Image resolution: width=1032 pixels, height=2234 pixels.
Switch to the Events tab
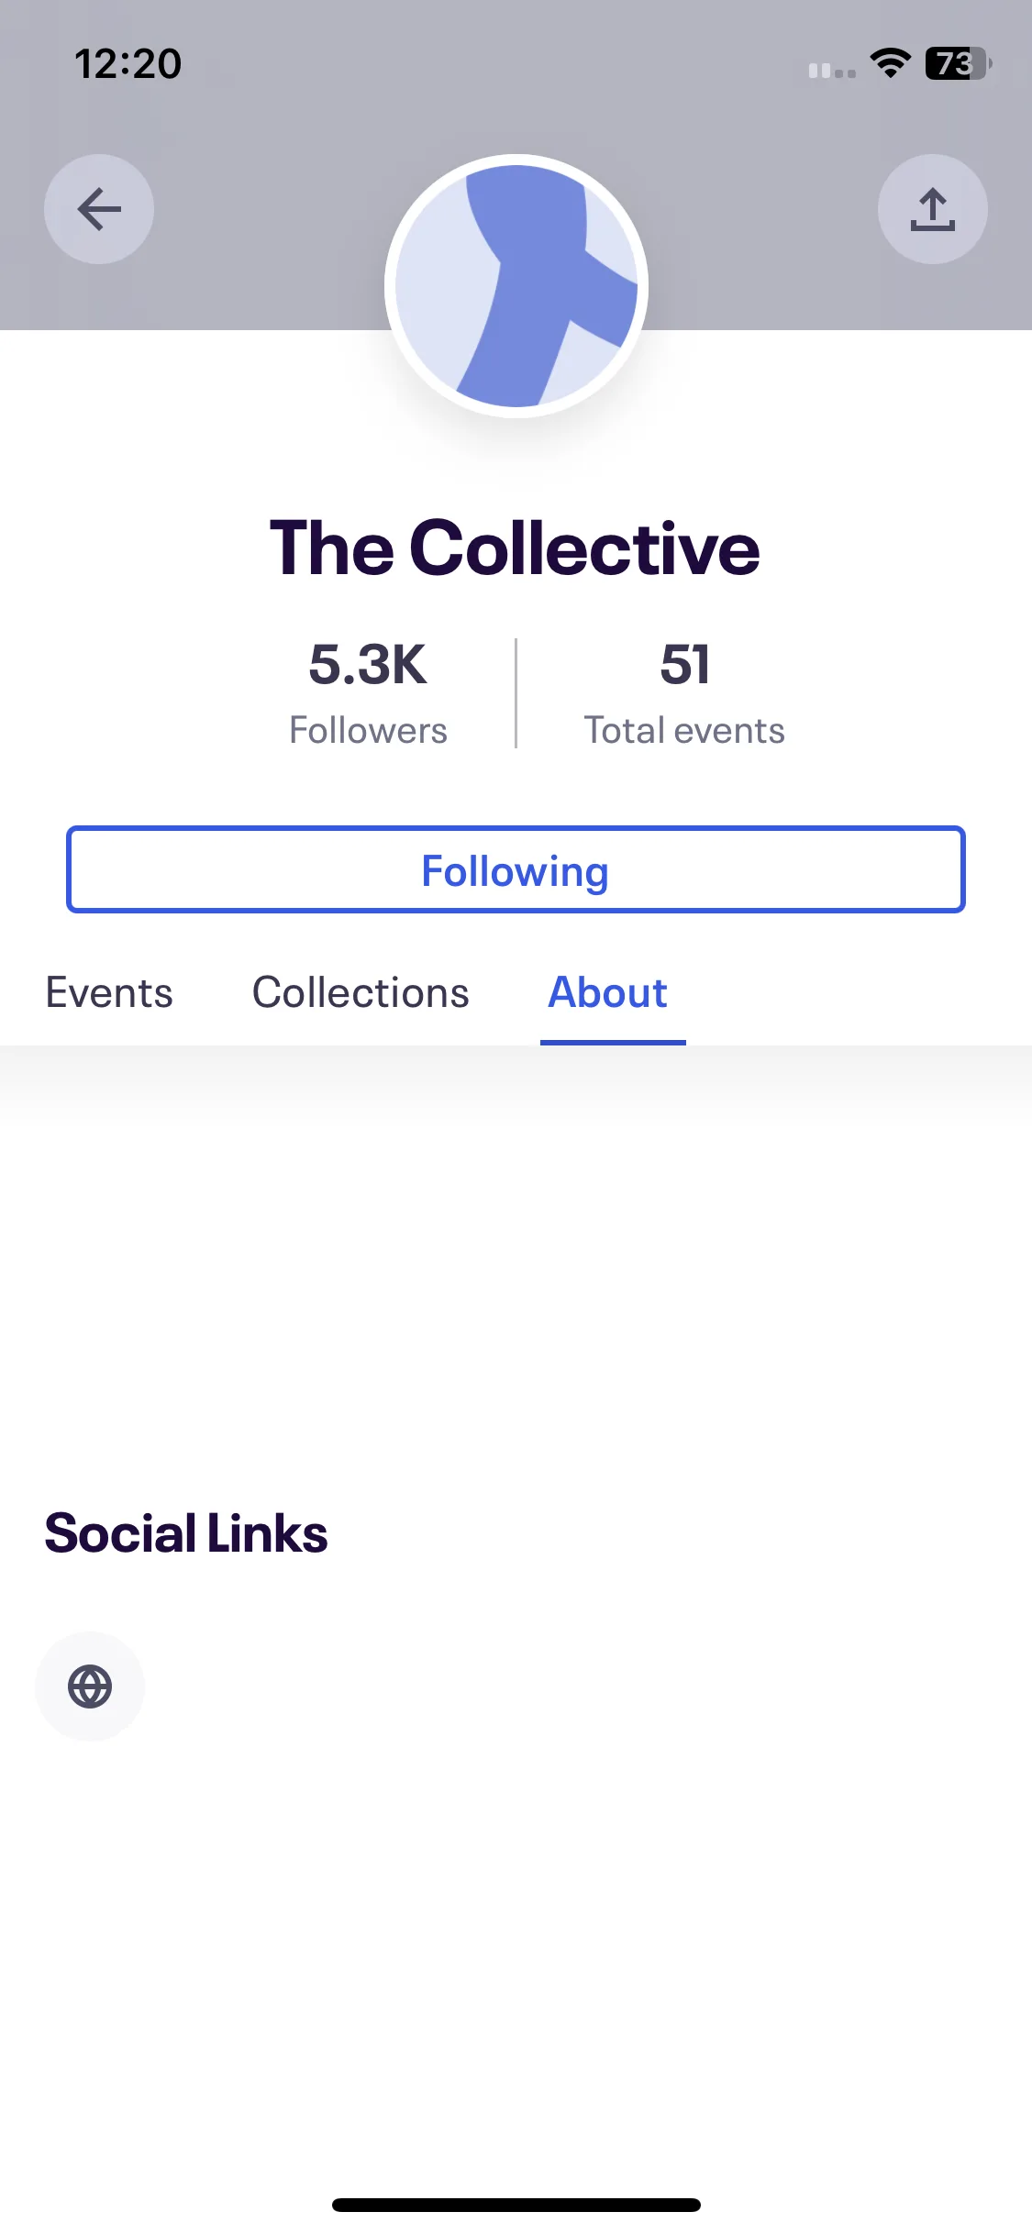[x=109, y=992]
